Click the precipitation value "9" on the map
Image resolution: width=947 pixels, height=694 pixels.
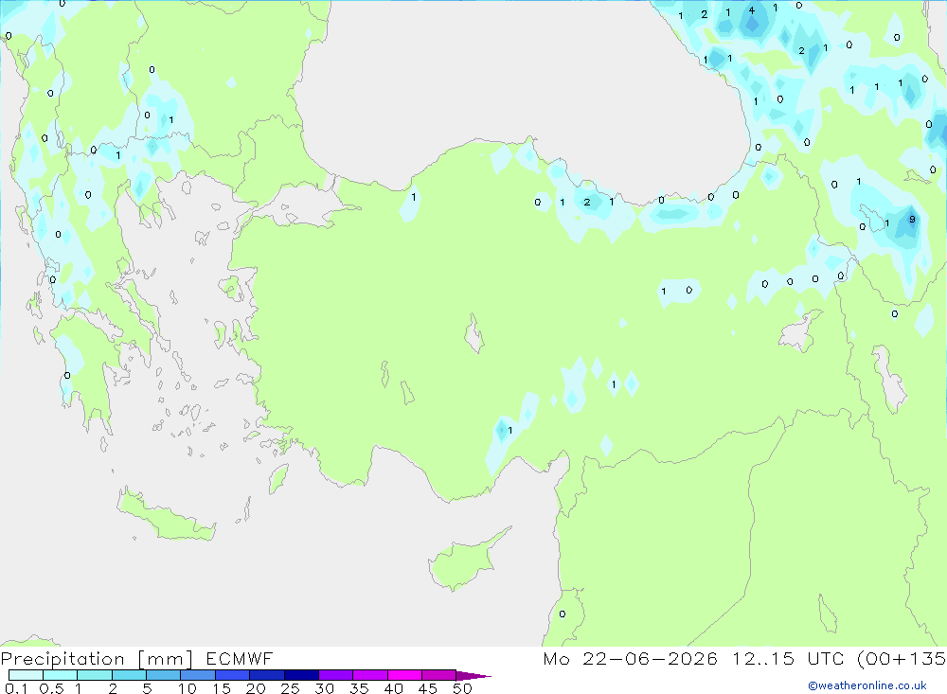click(x=912, y=220)
